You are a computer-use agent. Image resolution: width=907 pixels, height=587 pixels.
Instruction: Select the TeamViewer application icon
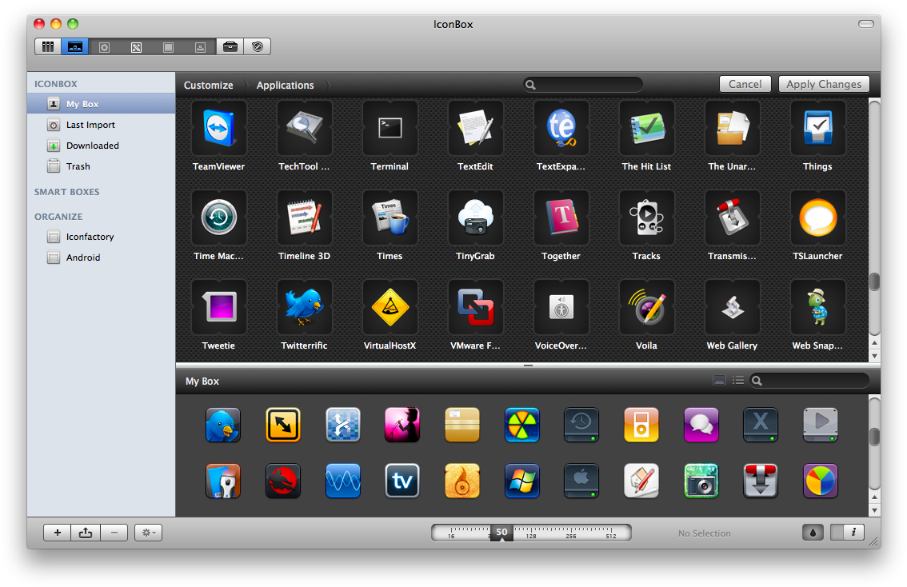coord(218,128)
